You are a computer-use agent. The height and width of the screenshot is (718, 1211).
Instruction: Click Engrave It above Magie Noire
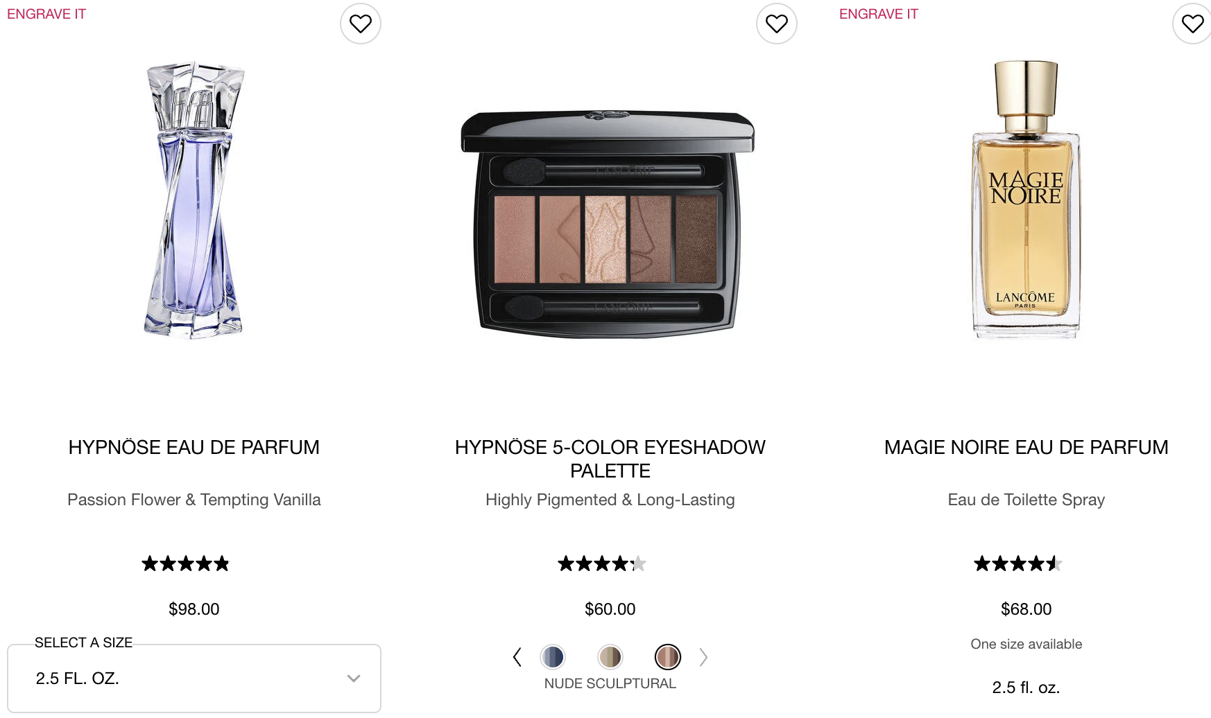(879, 14)
